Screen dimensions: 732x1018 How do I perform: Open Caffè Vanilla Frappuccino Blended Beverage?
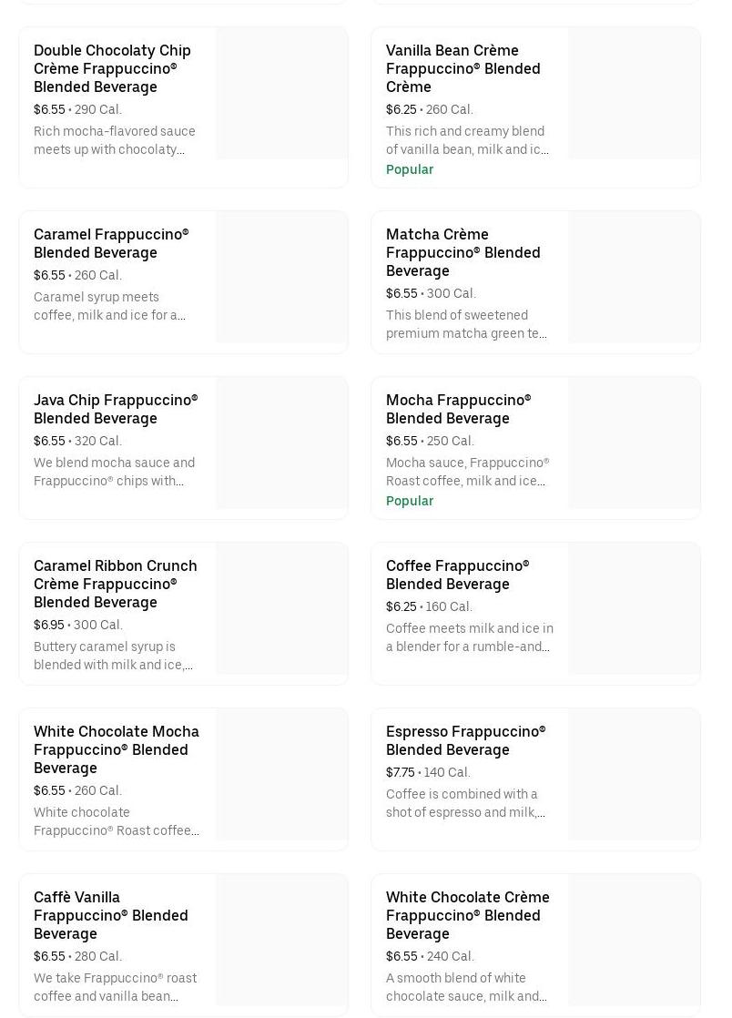click(110, 915)
